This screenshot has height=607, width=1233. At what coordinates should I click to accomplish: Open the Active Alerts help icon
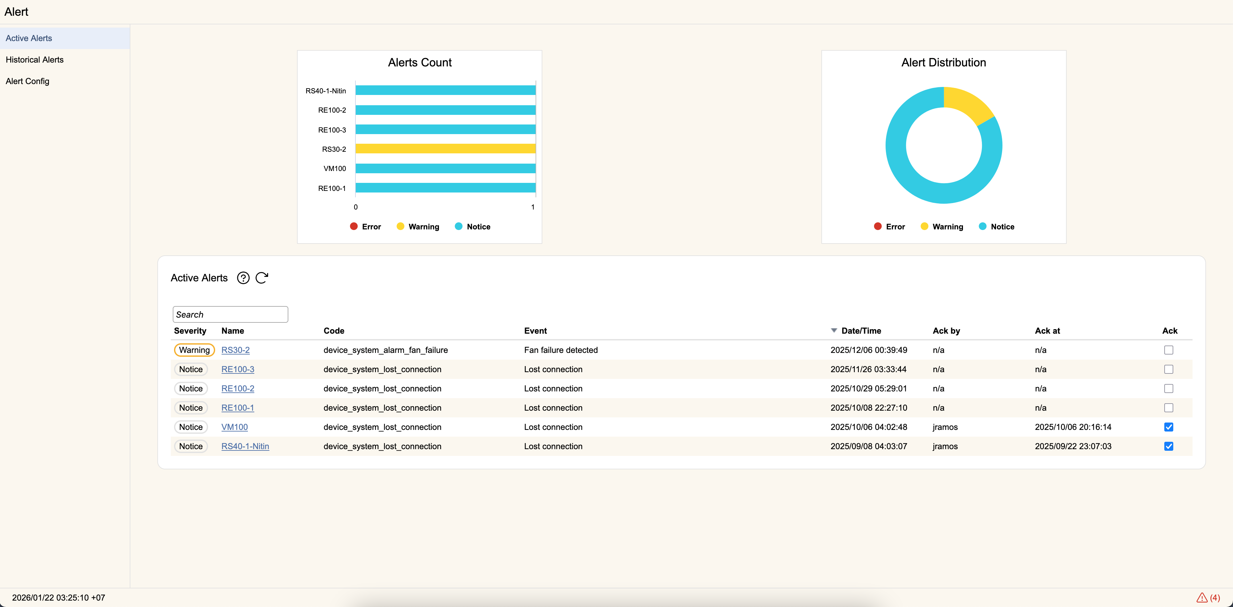(x=243, y=278)
